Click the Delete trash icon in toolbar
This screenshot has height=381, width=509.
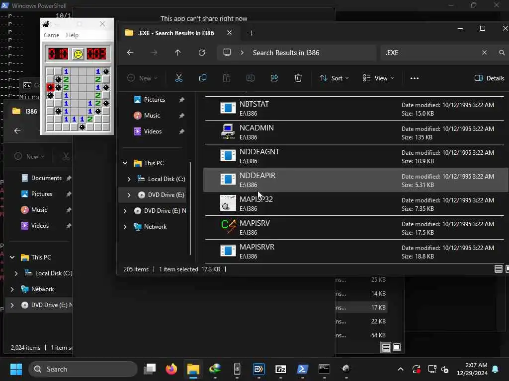click(x=298, y=78)
